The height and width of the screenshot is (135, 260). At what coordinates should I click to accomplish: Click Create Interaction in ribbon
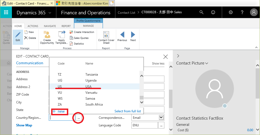pyautogui.click(x=82, y=32)
